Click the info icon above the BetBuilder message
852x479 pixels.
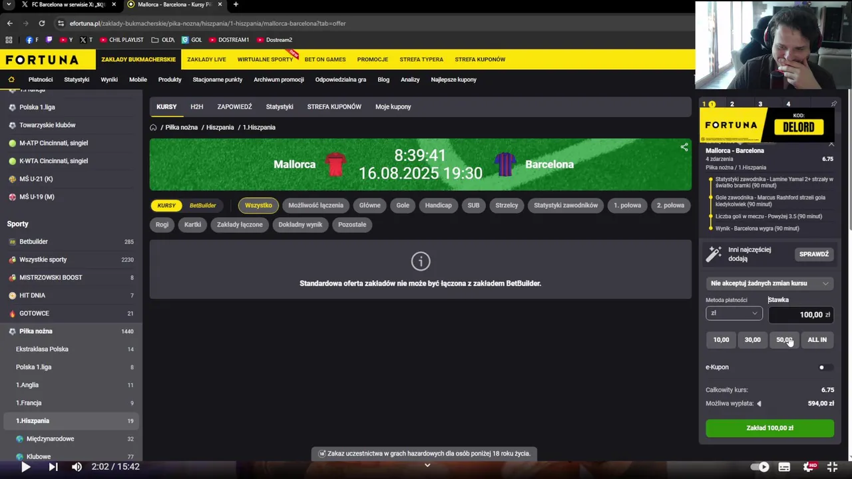(x=421, y=261)
